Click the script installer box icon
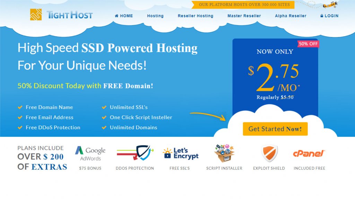This screenshot has width=355, height=206. 224,153
